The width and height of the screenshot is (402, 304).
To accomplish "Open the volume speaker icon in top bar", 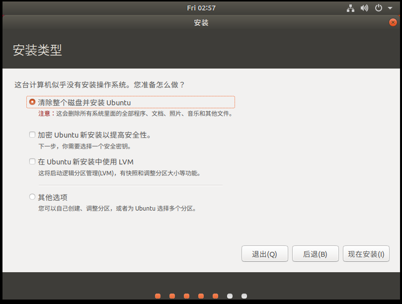I will pos(364,8).
